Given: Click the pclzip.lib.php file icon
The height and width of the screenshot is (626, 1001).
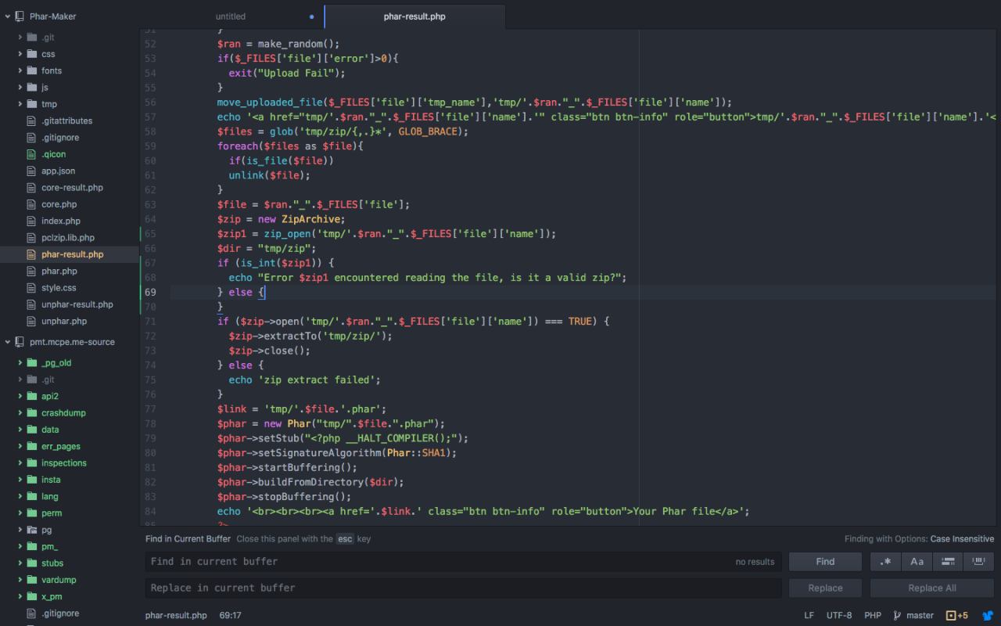Looking at the screenshot, I should pyautogui.click(x=32, y=237).
